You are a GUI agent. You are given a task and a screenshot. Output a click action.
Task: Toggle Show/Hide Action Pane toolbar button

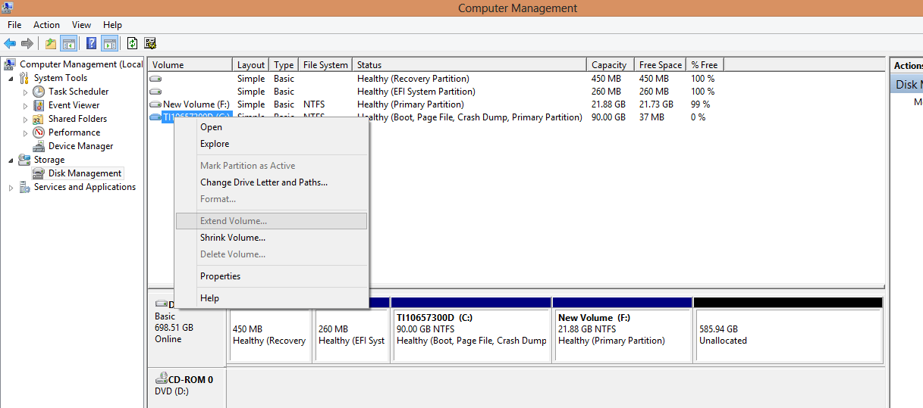[109, 43]
